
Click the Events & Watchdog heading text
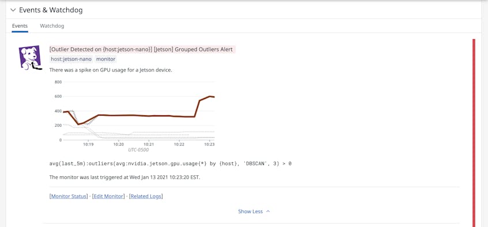(51, 10)
